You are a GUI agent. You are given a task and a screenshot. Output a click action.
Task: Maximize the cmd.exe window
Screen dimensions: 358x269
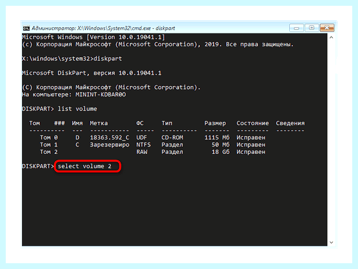coord(311,28)
